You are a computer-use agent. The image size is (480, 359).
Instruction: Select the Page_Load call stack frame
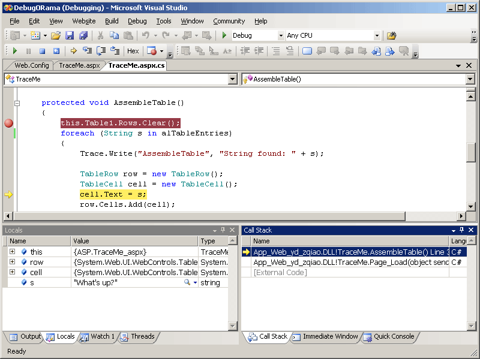348,263
